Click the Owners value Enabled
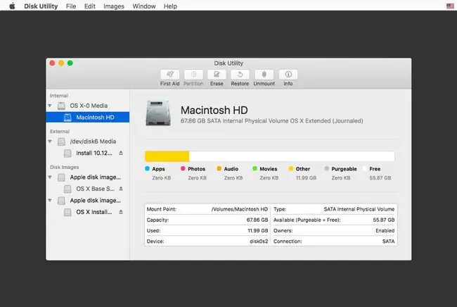The height and width of the screenshot is (307, 457). (385, 230)
